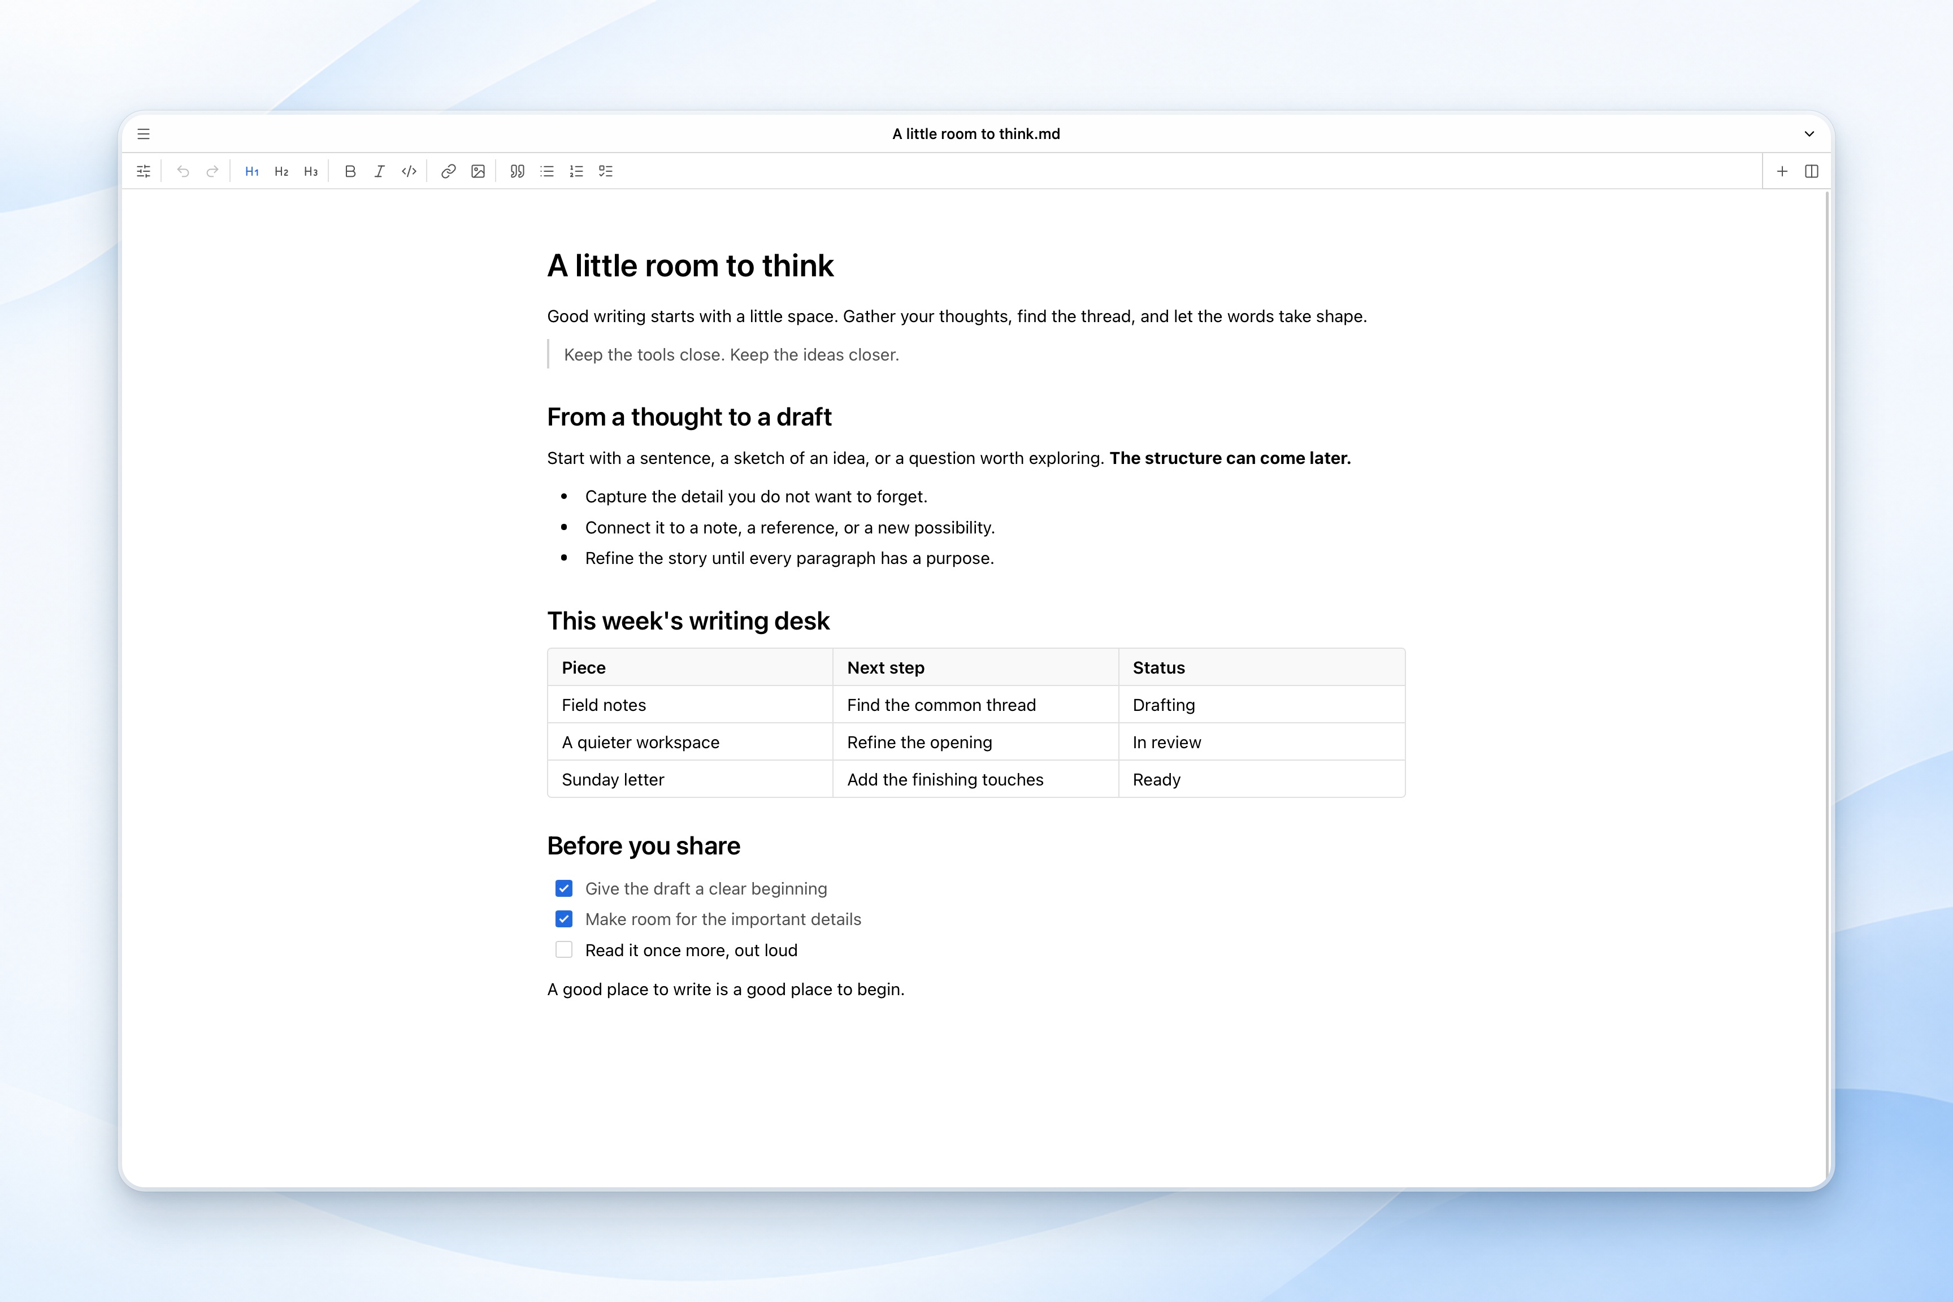Click the redo arrow
Image resolution: width=1953 pixels, height=1302 pixels.
tap(212, 171)
